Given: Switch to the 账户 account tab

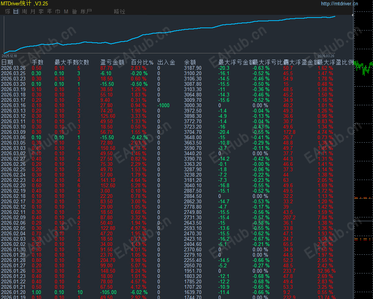Looking at the screenshot, I should pyautogui.click(x=86, y=11).
